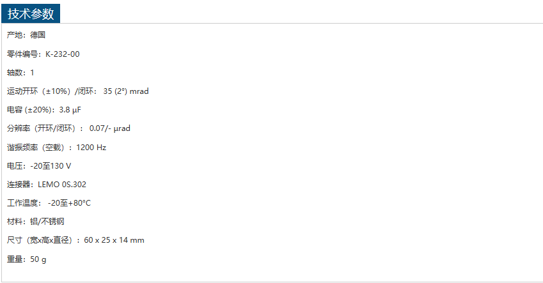Click the 35 (2°) mrad value
This screenshot has height=283, width=543.
[x=125, y=91]
